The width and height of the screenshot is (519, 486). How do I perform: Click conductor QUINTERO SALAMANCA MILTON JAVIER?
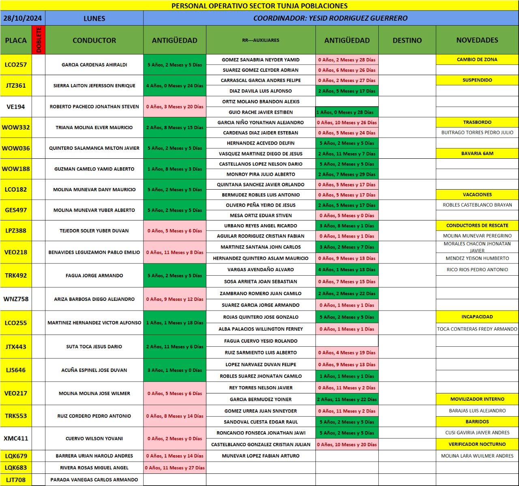coord(94,148)
